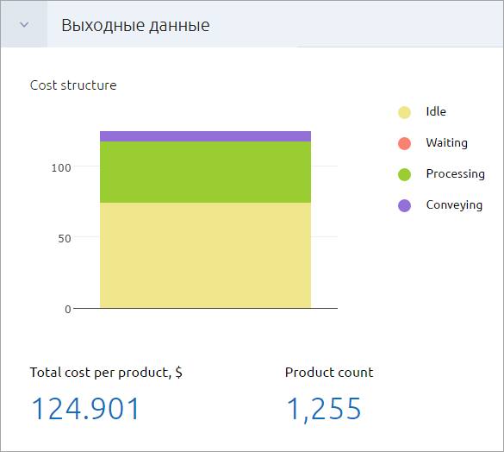The height and width of the screenshot is (452, 504).
Task: Toggle Conveying series via purple legend dot
Action: coord(404,205)
